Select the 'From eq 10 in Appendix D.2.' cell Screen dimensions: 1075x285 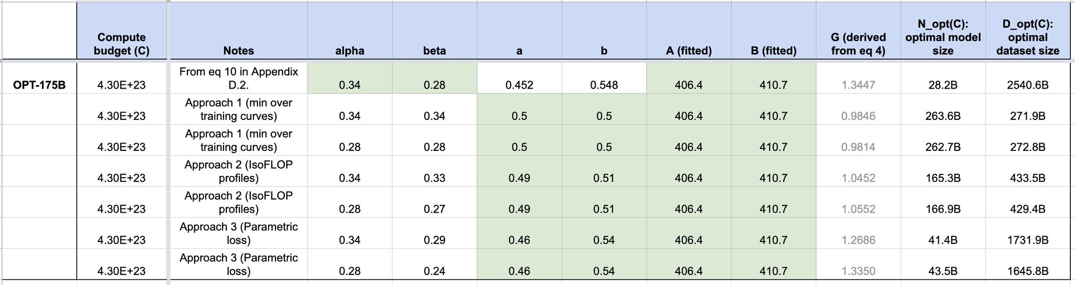click(238, 79)
